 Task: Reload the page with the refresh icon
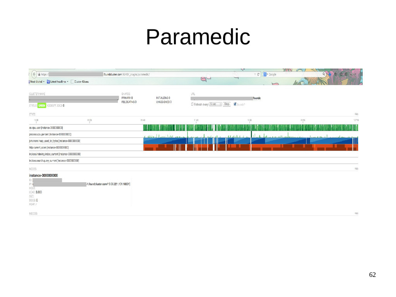[x=258, y=75]
